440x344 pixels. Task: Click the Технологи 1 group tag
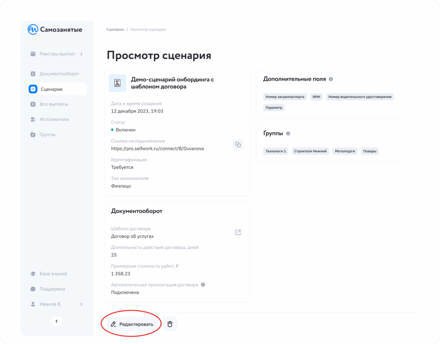276,151
